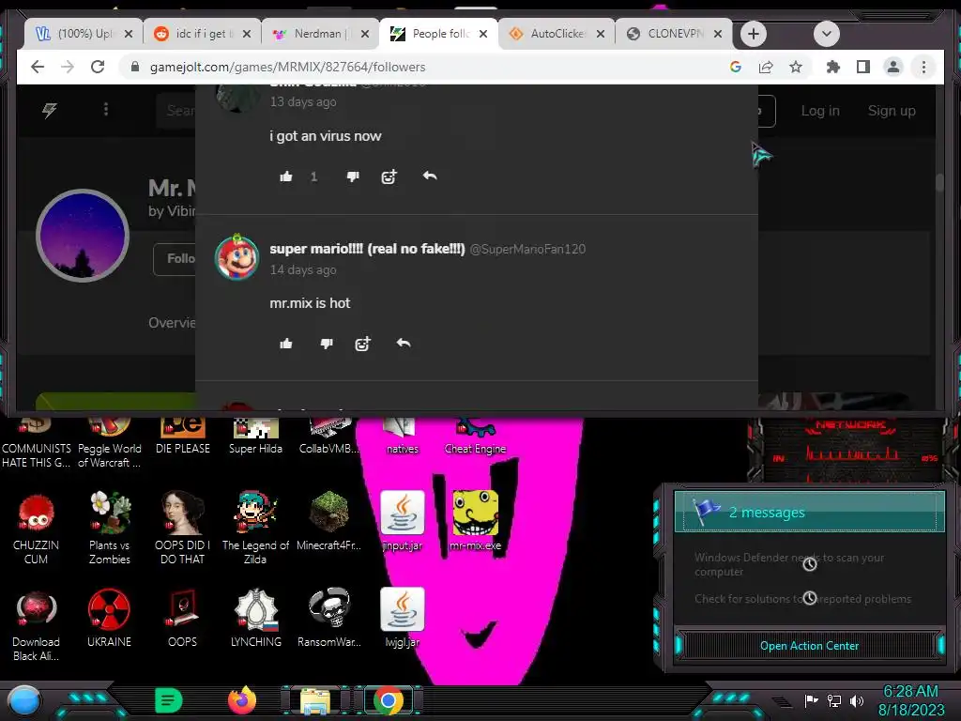The width and height of the screenshot is (961, 721).
Task: Click the Start orb button
Action: [24, 701]
